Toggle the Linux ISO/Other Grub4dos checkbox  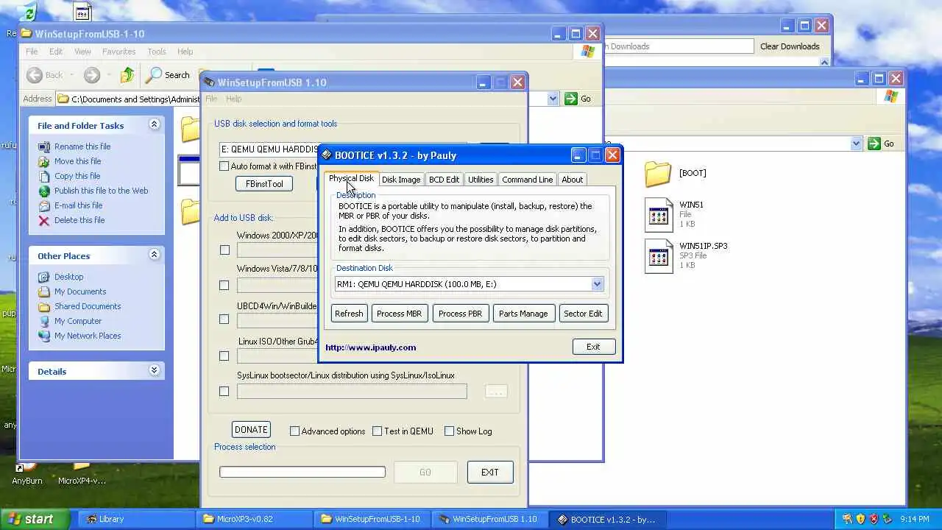click(224, 356)
